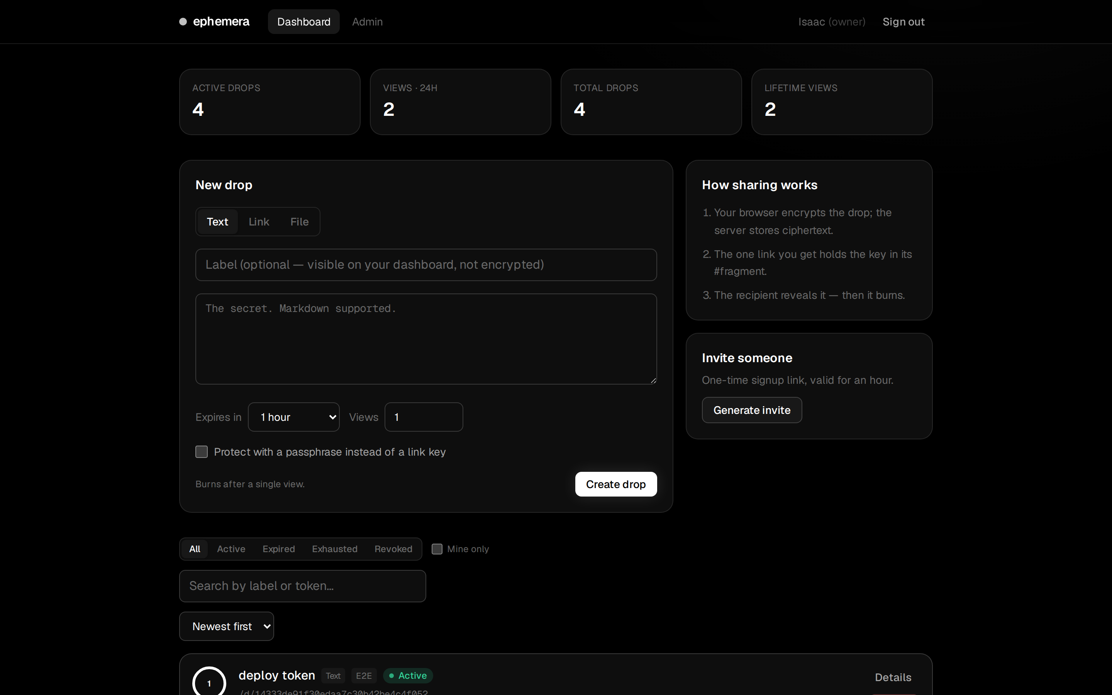Click the Views 24H stat card

tap(460, 102)
